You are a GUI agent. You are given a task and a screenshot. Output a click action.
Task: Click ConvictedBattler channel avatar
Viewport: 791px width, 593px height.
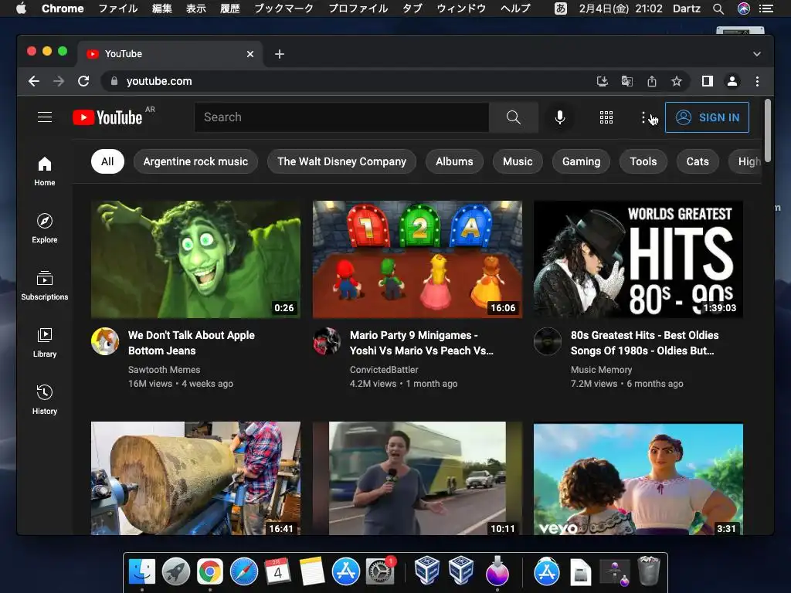[327, 341]
